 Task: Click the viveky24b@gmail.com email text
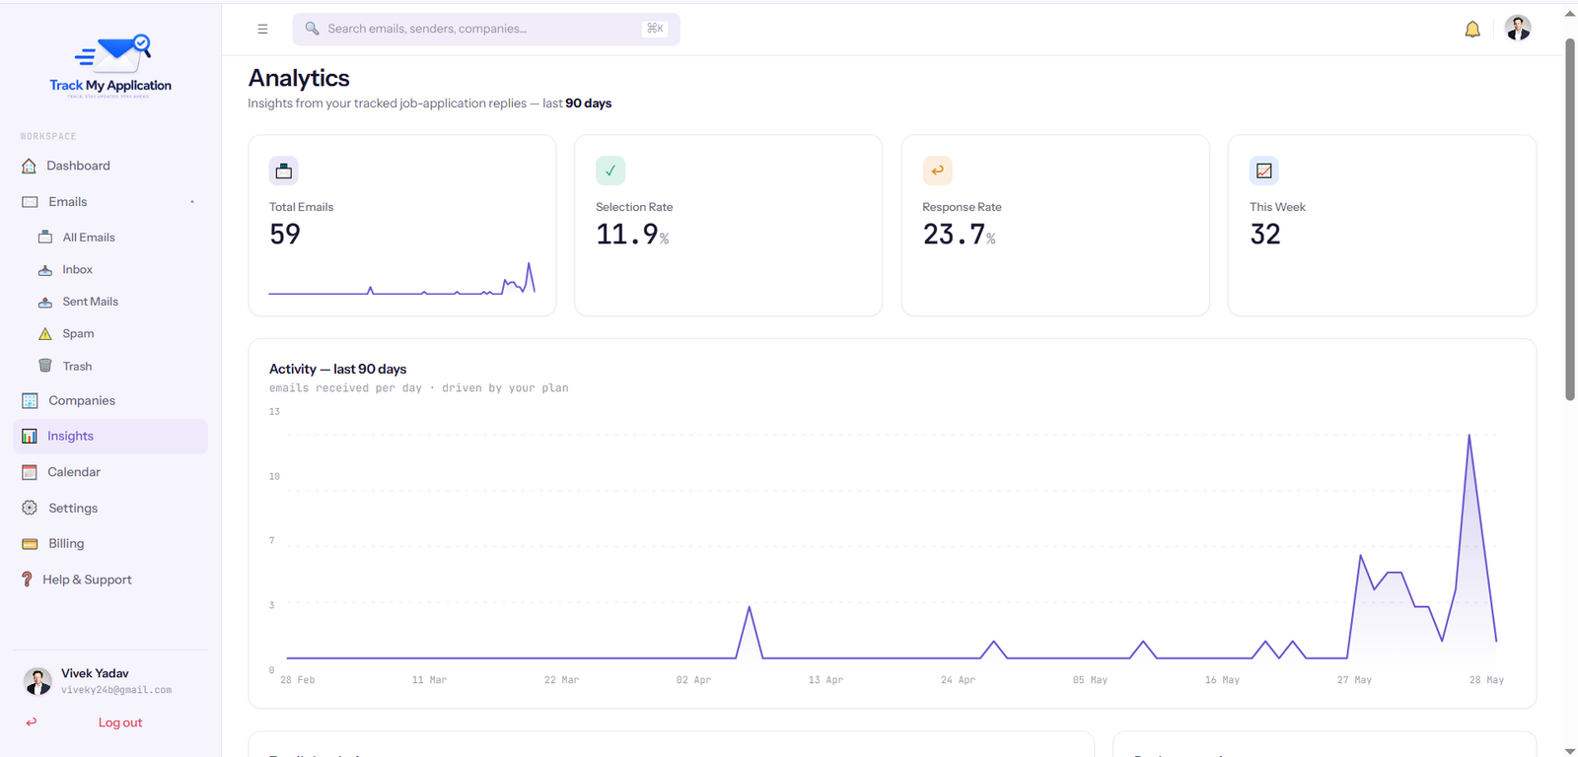coord(116,690)
